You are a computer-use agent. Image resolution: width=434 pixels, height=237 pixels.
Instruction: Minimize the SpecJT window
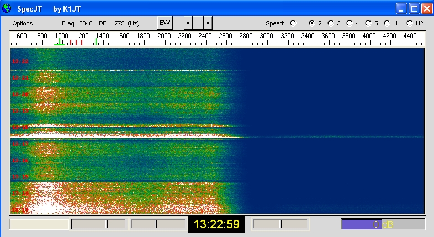(x=401, y=9)
